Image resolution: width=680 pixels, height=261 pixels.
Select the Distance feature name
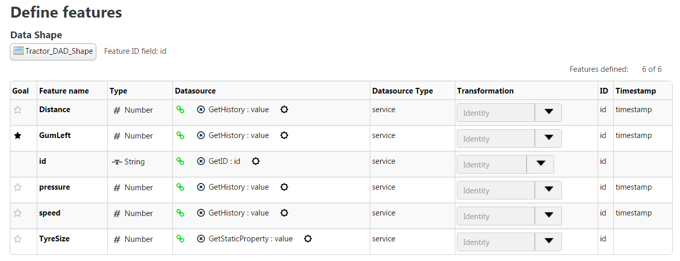click(54, 110)
